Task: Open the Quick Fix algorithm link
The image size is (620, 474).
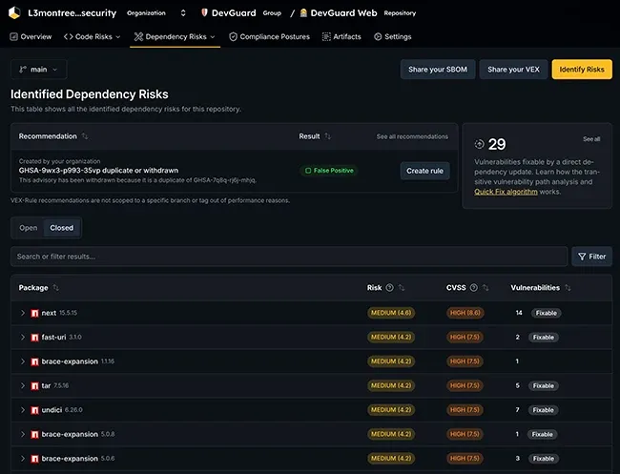Action: (x=506, y=192)
